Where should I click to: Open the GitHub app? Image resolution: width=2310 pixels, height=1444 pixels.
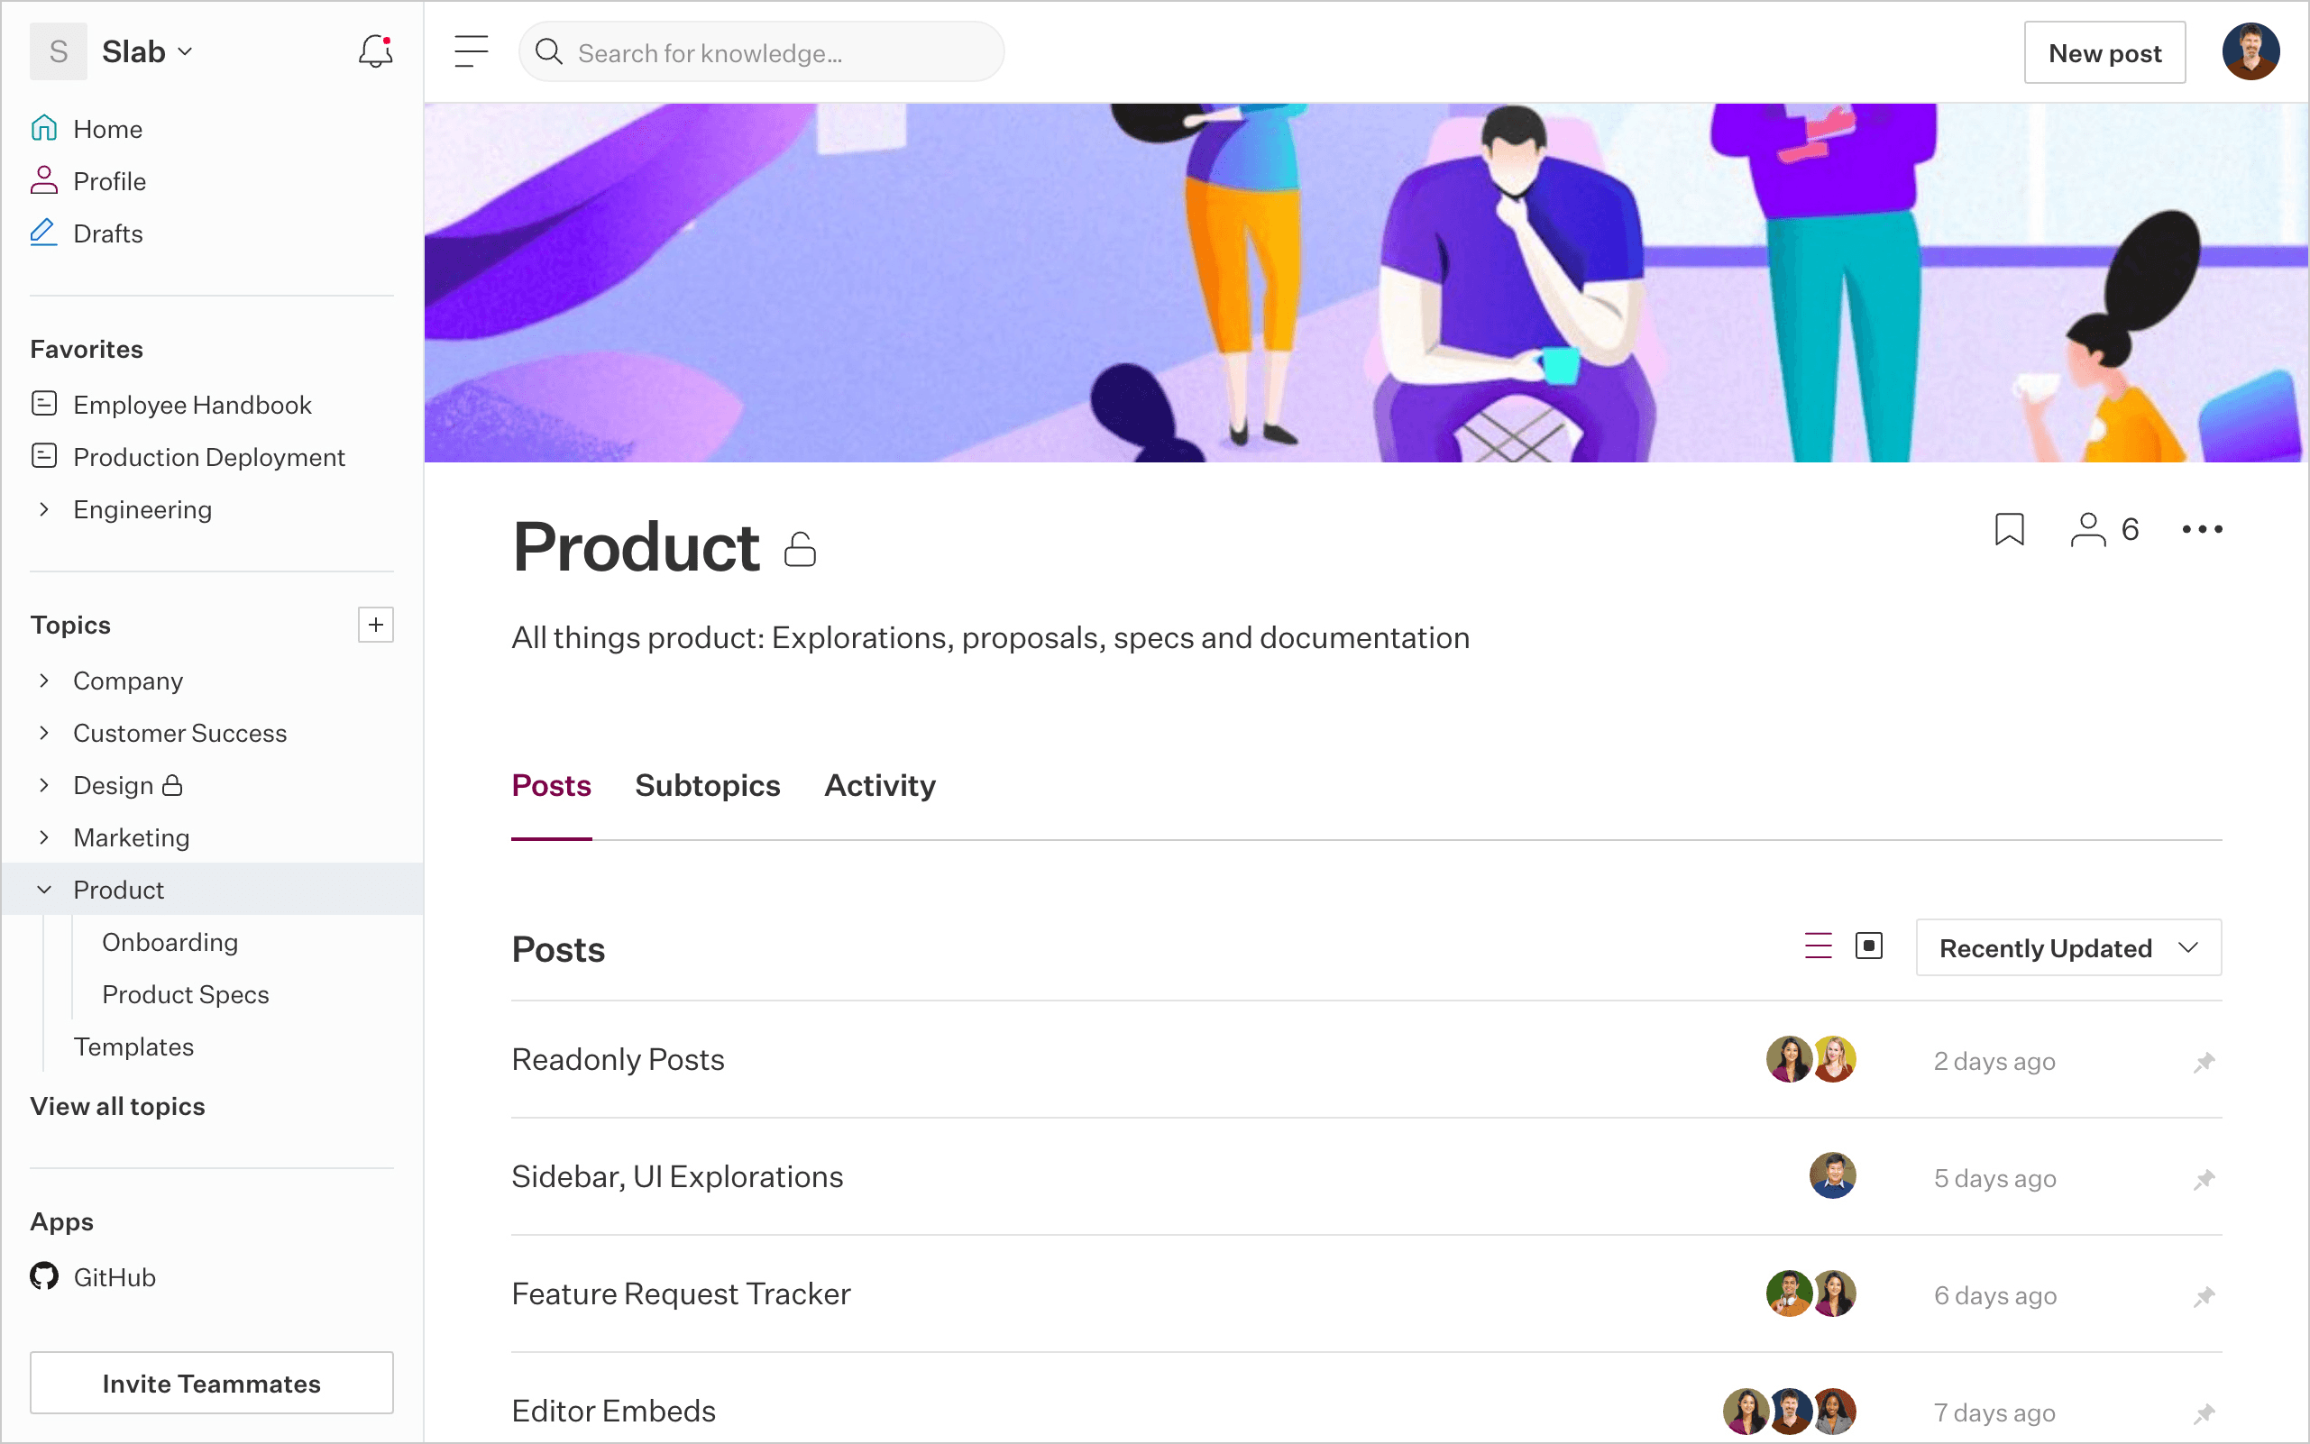click(x=114, y=1277)
